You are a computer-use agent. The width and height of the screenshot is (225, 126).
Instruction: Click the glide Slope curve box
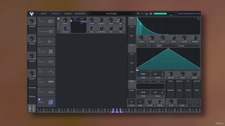point(182,101)
